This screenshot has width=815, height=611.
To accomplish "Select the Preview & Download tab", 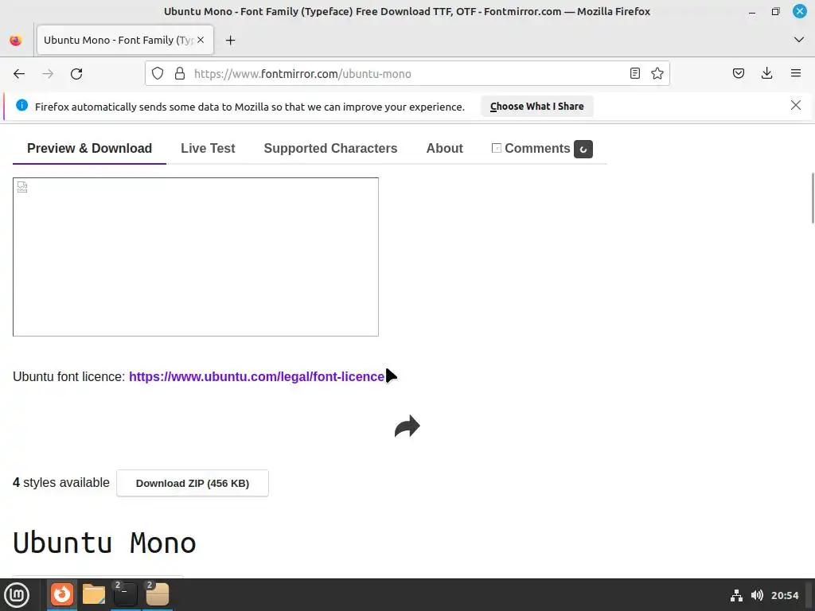I will tap(89, 149).
